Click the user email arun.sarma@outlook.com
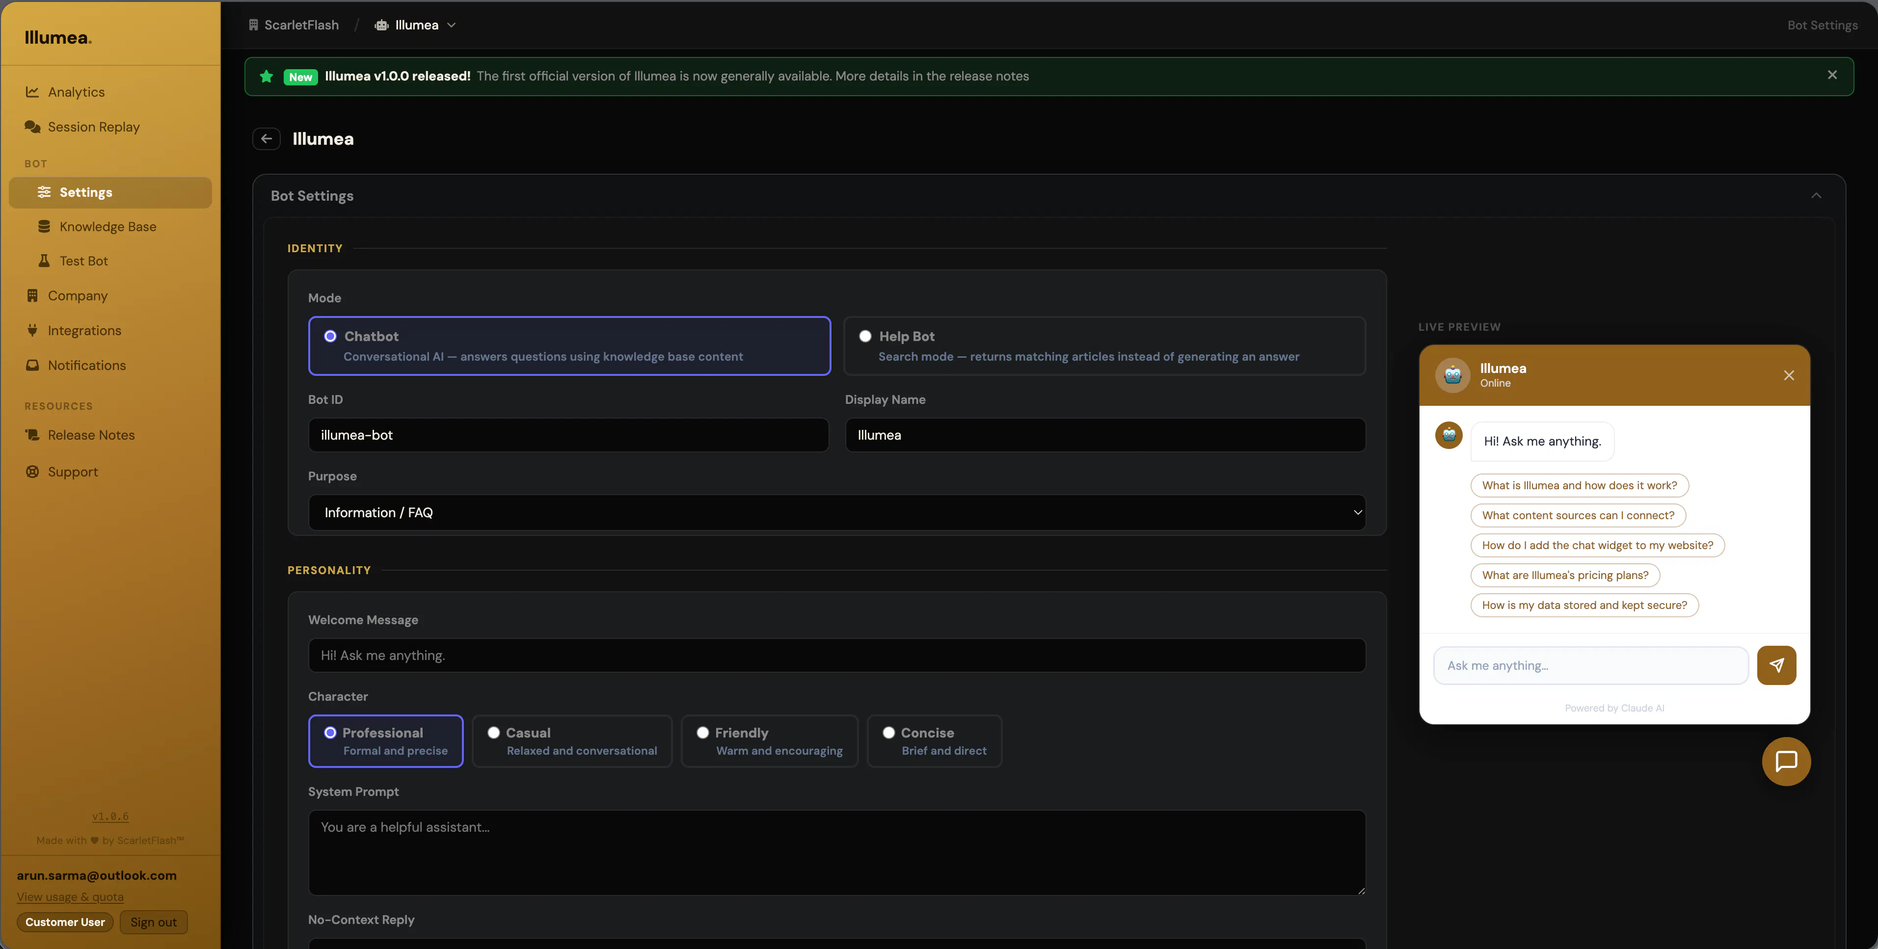1878x949 pixels. (x=96, y=875)
